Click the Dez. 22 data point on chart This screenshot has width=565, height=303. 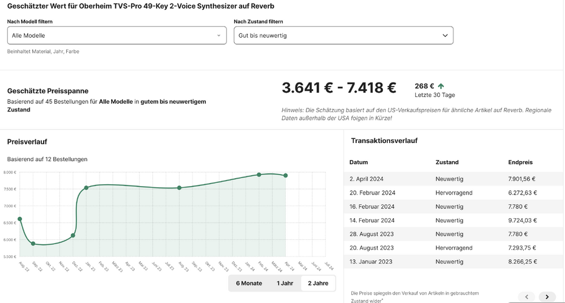73,235
